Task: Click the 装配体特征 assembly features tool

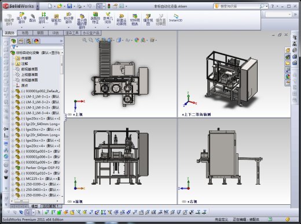Action: click(96, 18)
